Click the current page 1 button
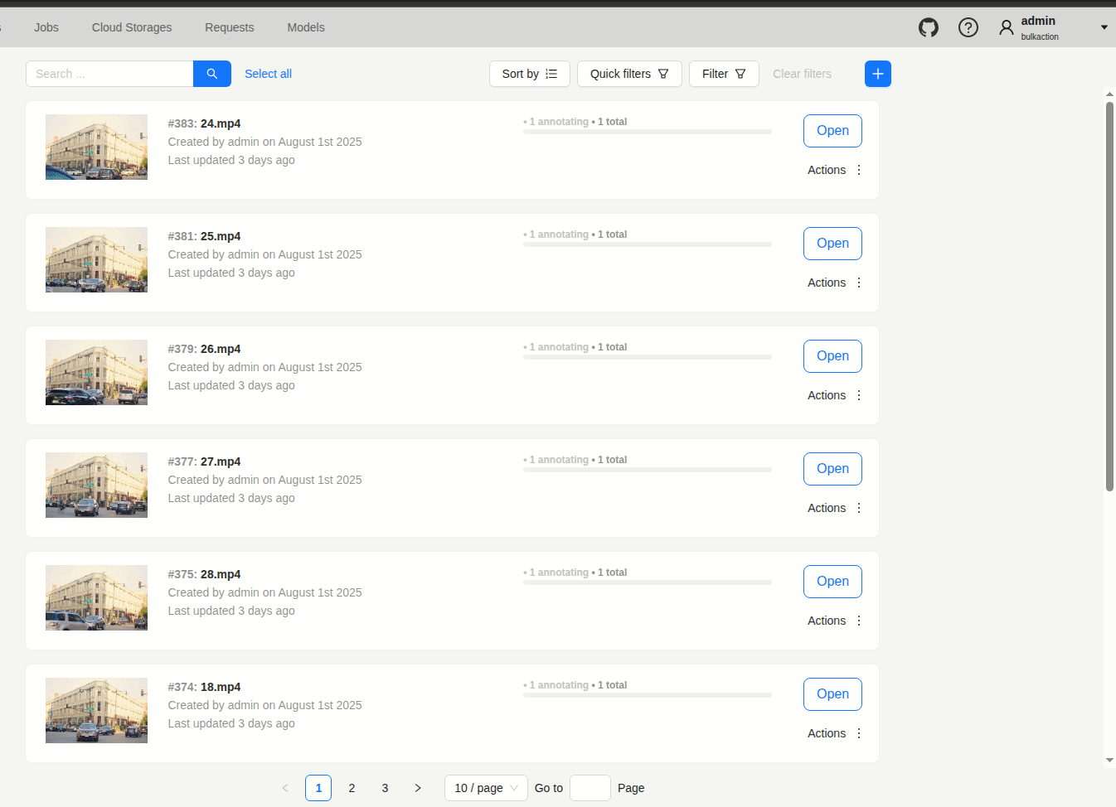Viewport: 1116px width, 807px height. 318,788
